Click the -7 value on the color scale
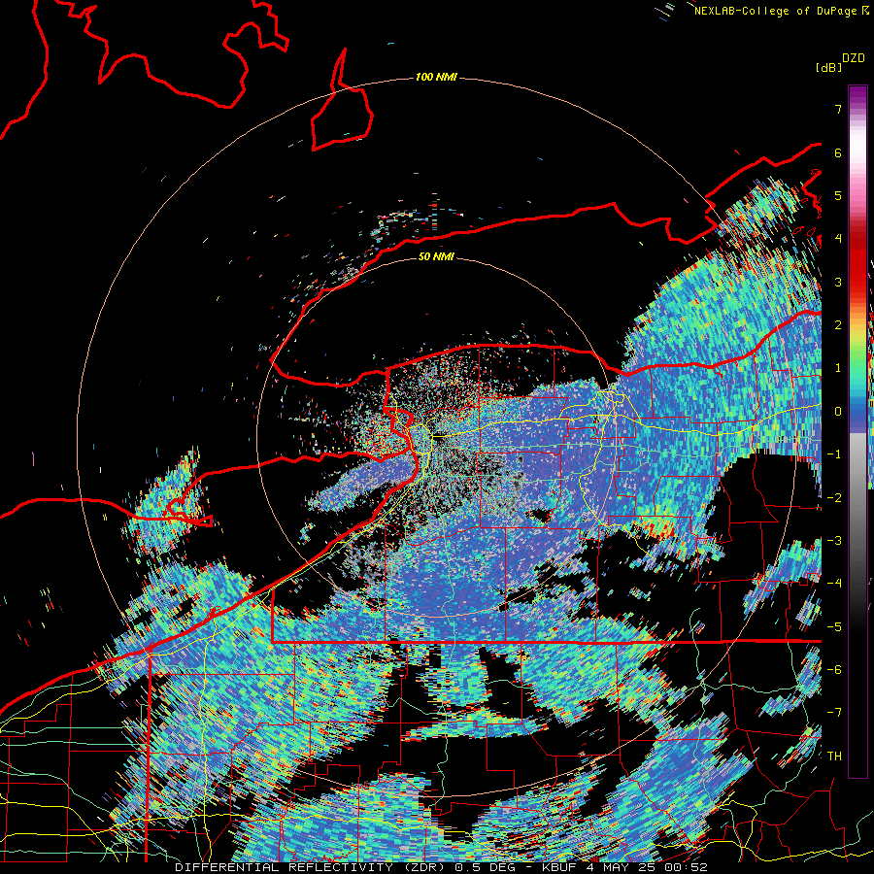 click(x=834, y=713)
